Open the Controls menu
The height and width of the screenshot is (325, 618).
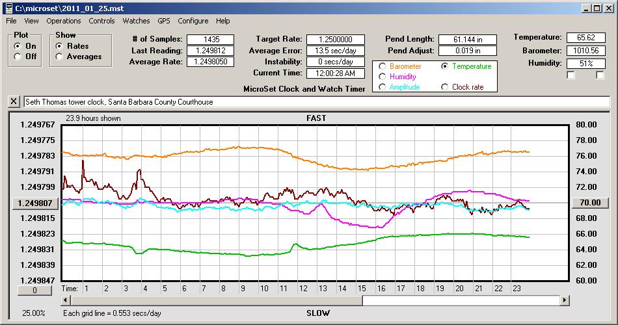pyautogui.click(x=101, y=21)
